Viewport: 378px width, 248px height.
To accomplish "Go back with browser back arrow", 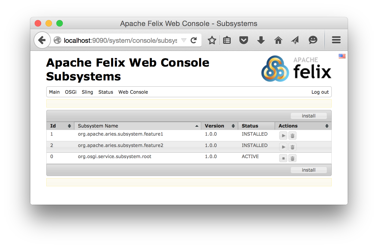I will (42, 40).
